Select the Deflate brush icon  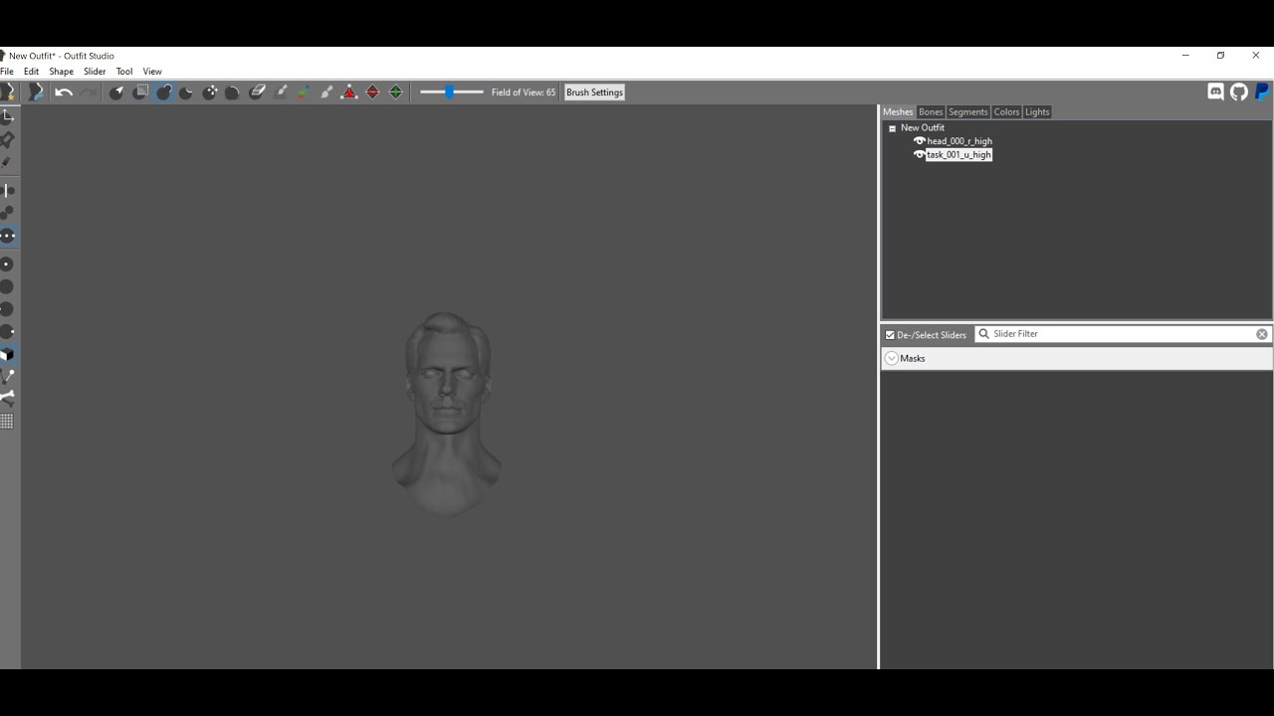pos(186,92)
